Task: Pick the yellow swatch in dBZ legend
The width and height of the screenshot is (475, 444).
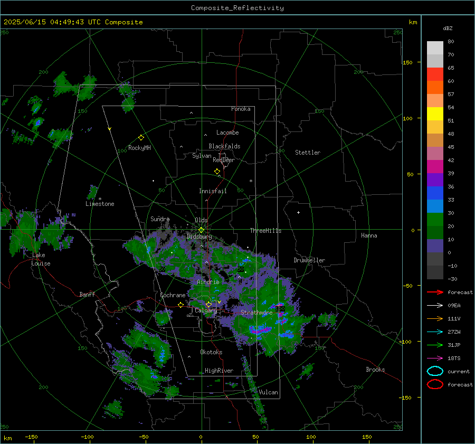Action: coord(435,114)
